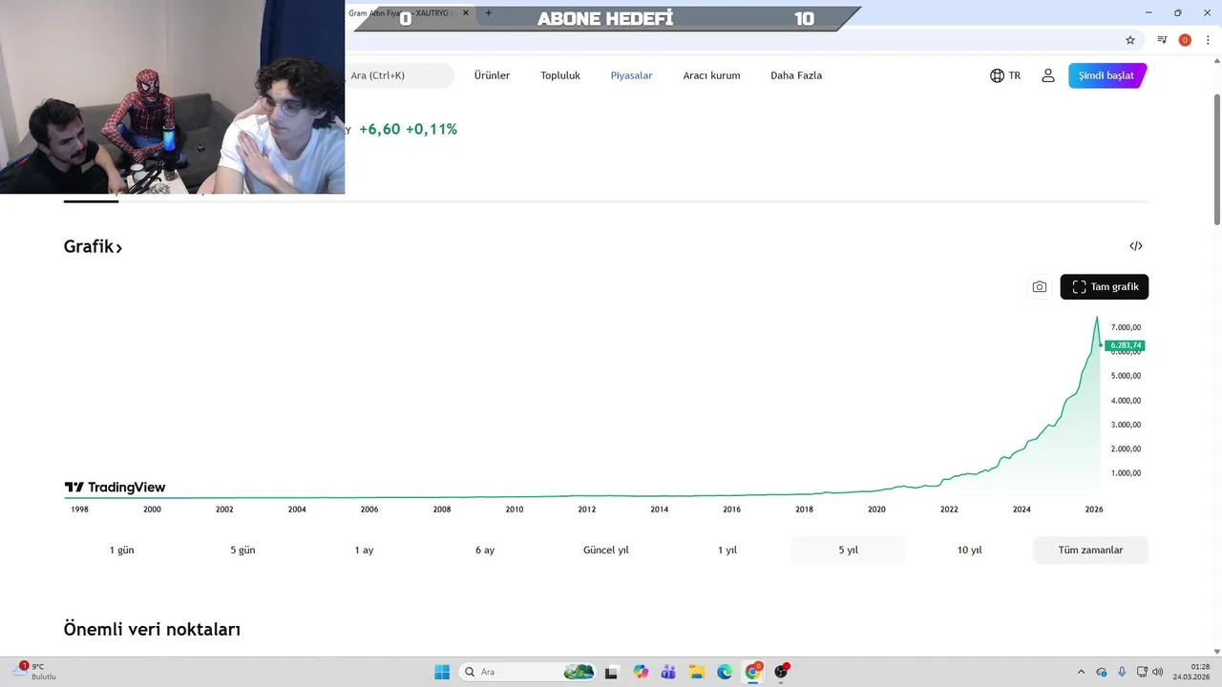Image resolution: width=1222 pixels, height=687 pixels.
Task: Open OBS Studio from the taskbar
Action: click(781, 672)
